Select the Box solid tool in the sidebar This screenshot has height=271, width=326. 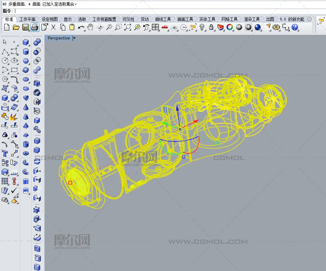[x=26, y=42]
